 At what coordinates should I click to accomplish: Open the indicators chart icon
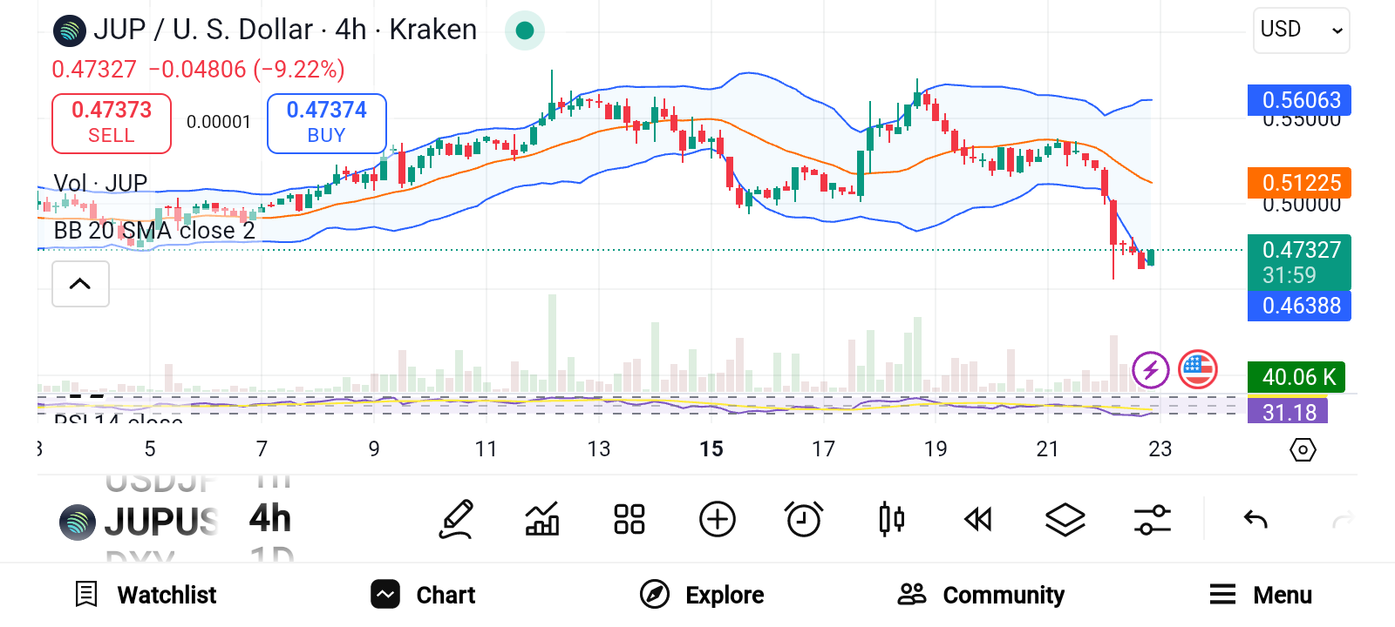click(542, 520)
